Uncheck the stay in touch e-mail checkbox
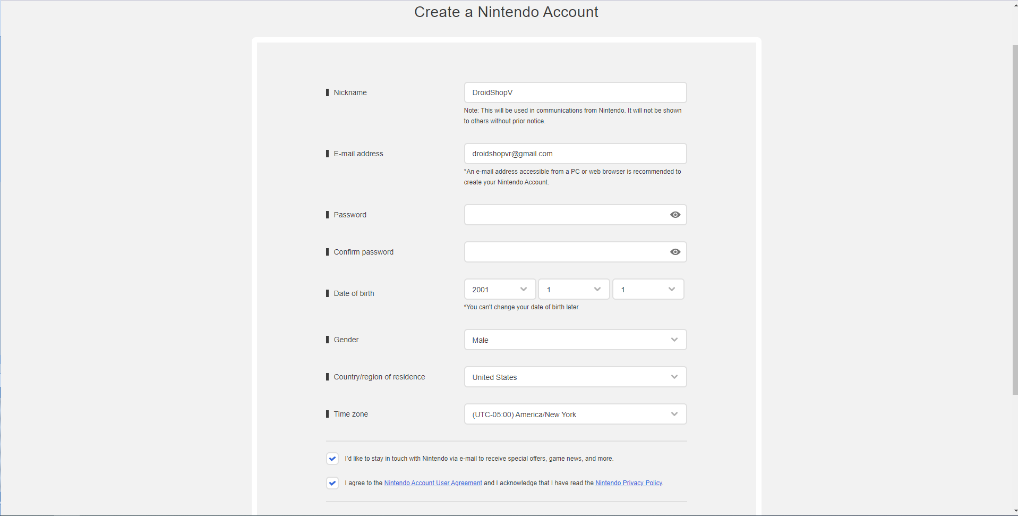The width and height of the screenshot is (1018, 516). point(332,459)
